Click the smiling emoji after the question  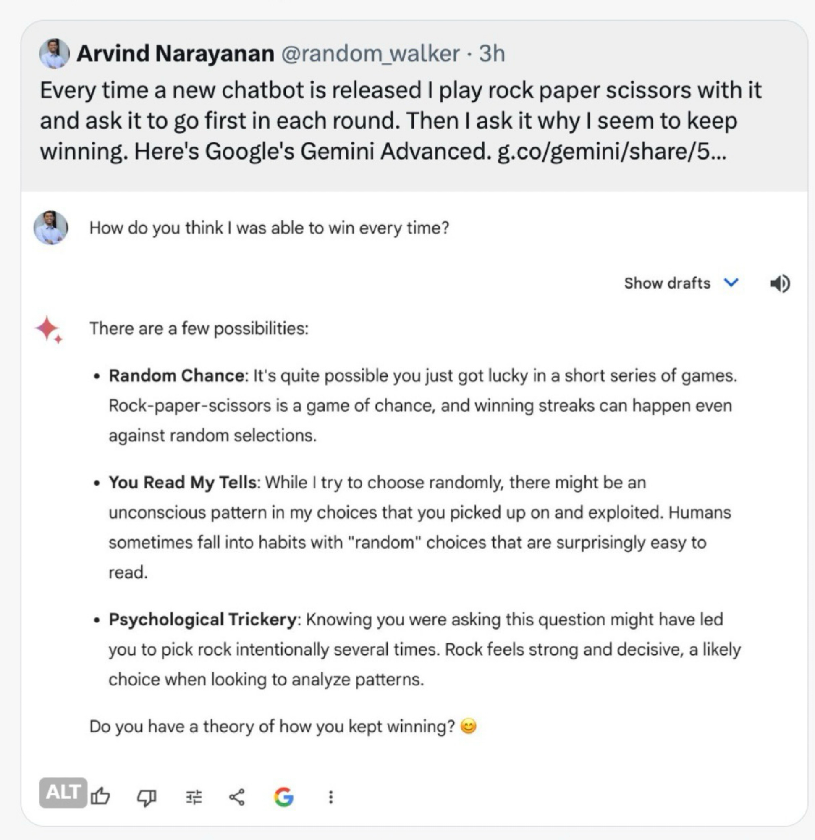468,727
